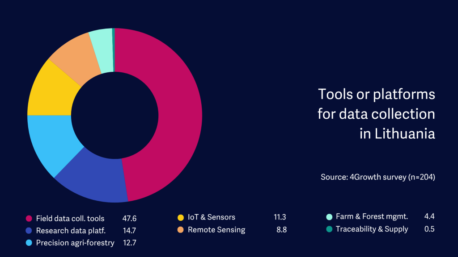
Task: Click the Field data coll. tools label
Action: tap(70, 219)
